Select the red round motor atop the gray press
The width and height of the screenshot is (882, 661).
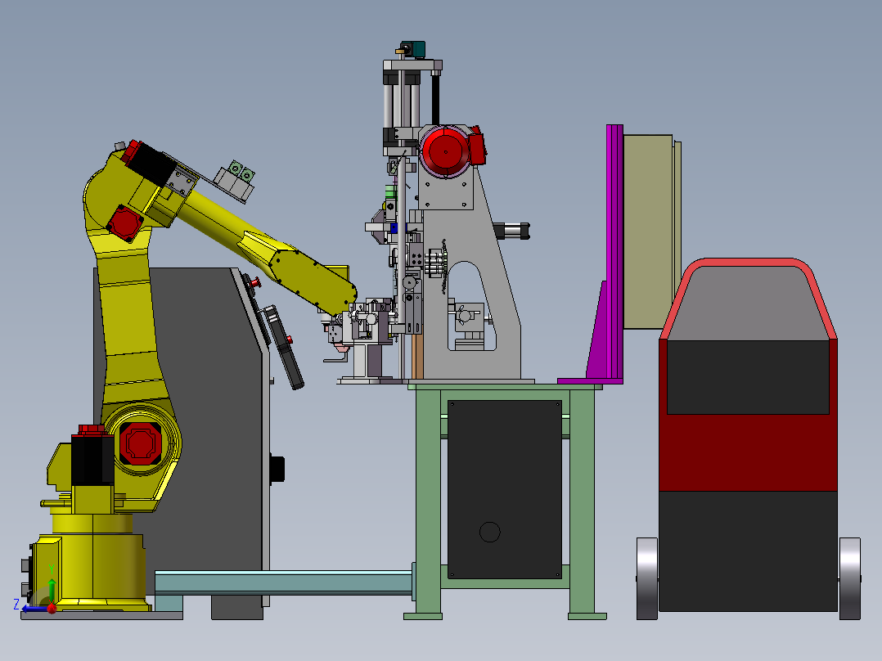[x=446, y=151]
